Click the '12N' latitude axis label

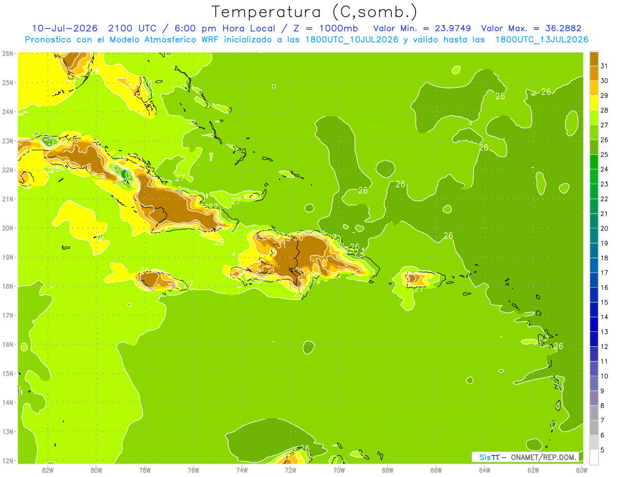pyautogui.click(x=8, y=461)
